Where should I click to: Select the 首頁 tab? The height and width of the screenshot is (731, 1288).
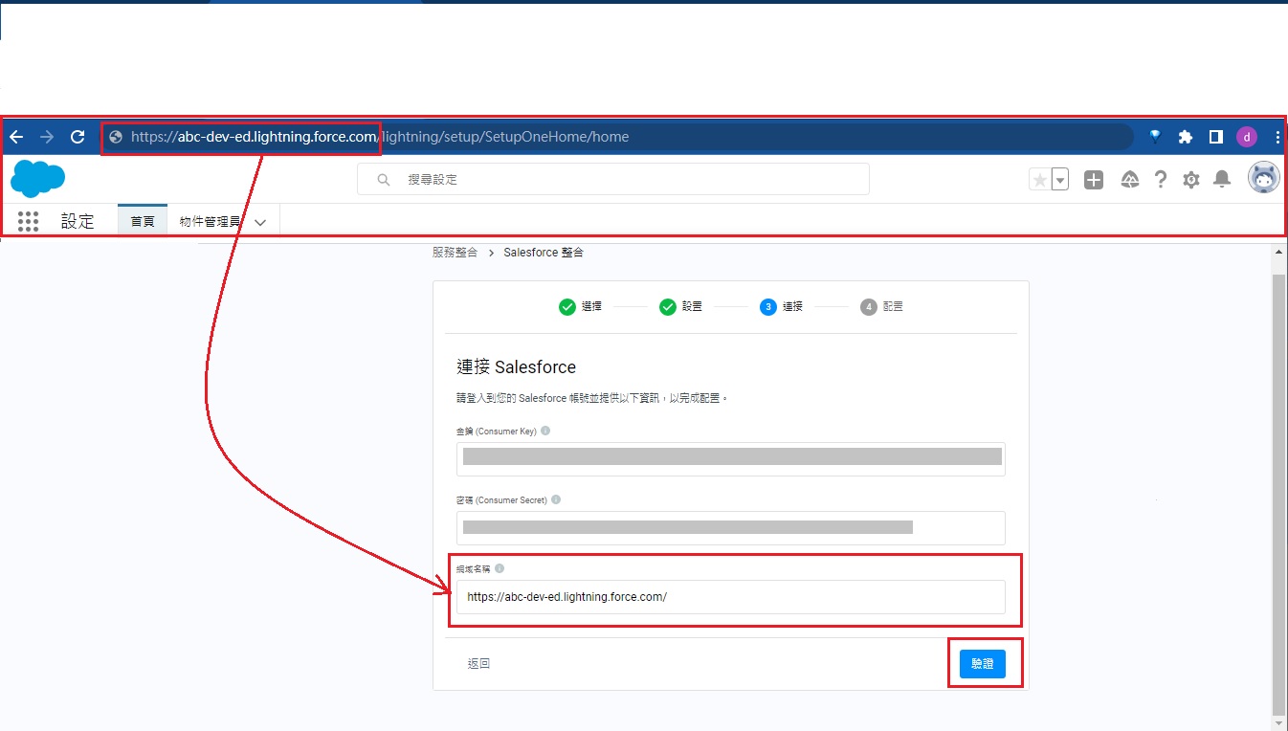(x=143, y=221)
